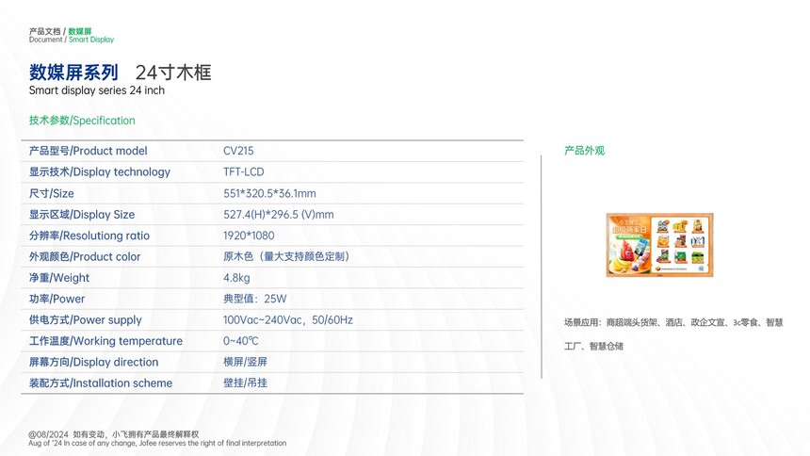Click the '产品型号/Product model' label
This screenshot has height=456, width=810.
pyautogui.click(x=88, y=151)
